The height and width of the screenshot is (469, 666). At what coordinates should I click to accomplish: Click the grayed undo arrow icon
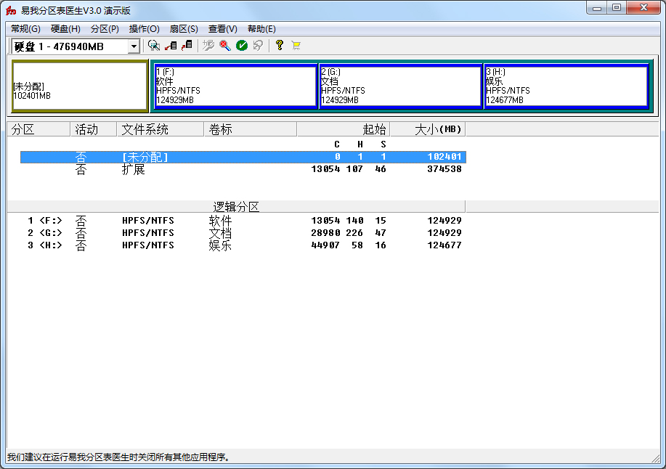point(258,46)
